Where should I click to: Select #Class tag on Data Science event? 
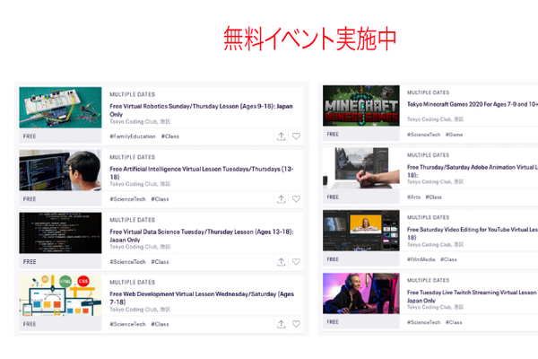(160, 262)
